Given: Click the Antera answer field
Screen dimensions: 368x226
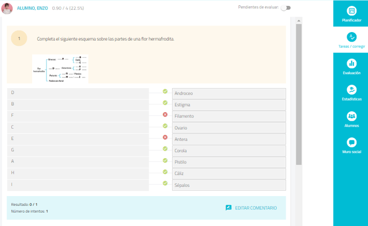Looking at the screenshot, I should [x=229, y=139].
